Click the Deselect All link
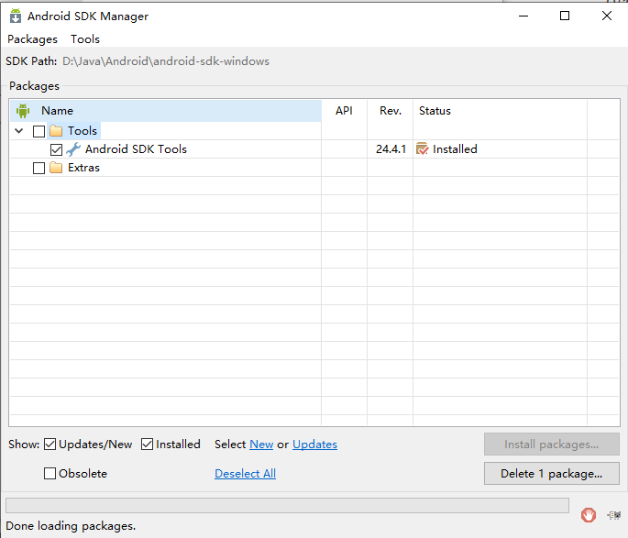The width and height of the screenshot is (628, 538). (x=245, y=474)
